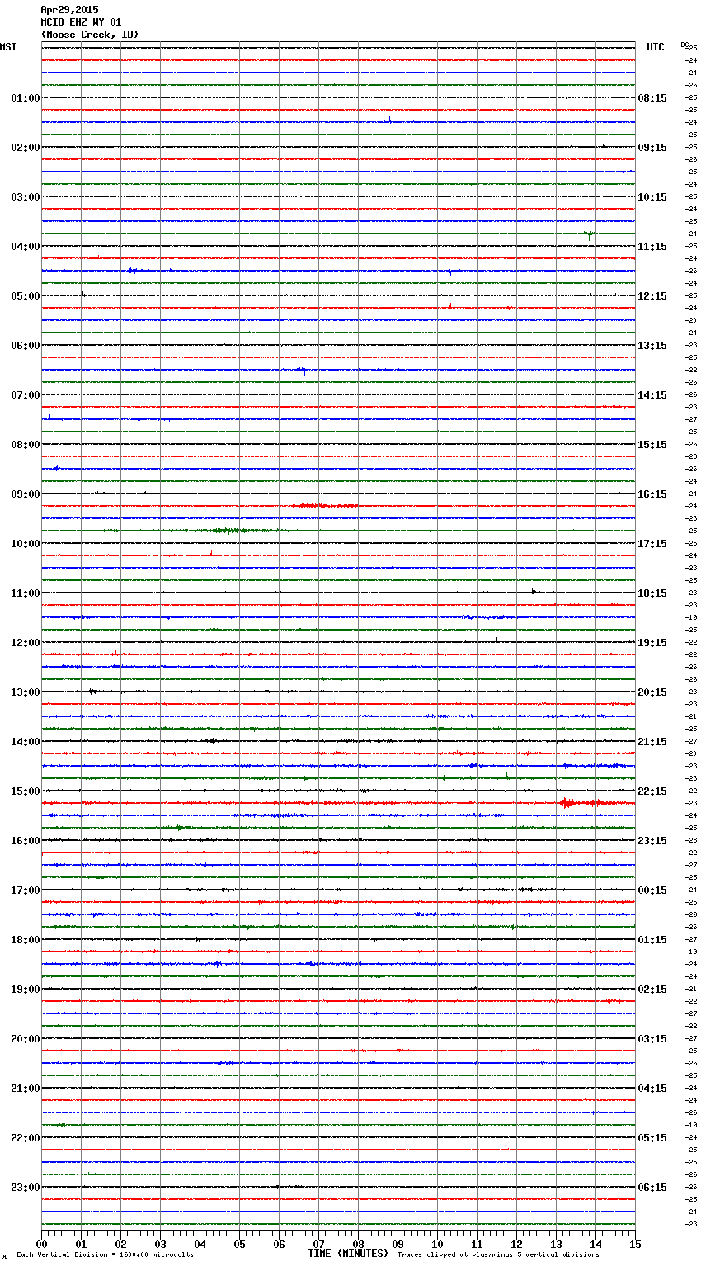Click the 00:15 UTC time label

point(652,890)
